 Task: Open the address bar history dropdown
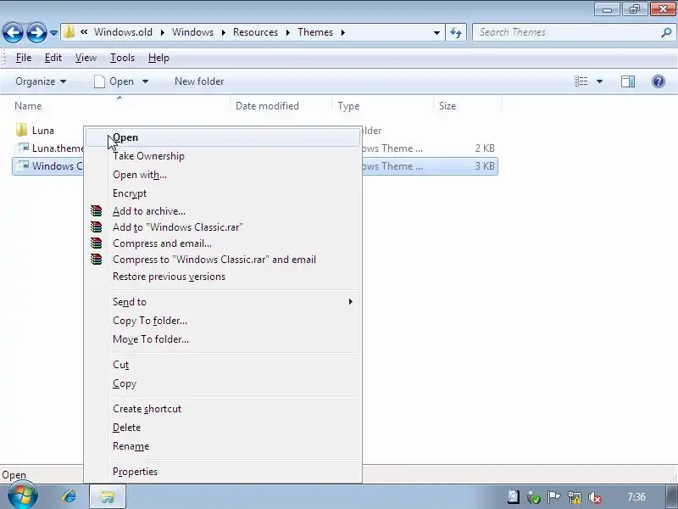[x=436, y=33]
